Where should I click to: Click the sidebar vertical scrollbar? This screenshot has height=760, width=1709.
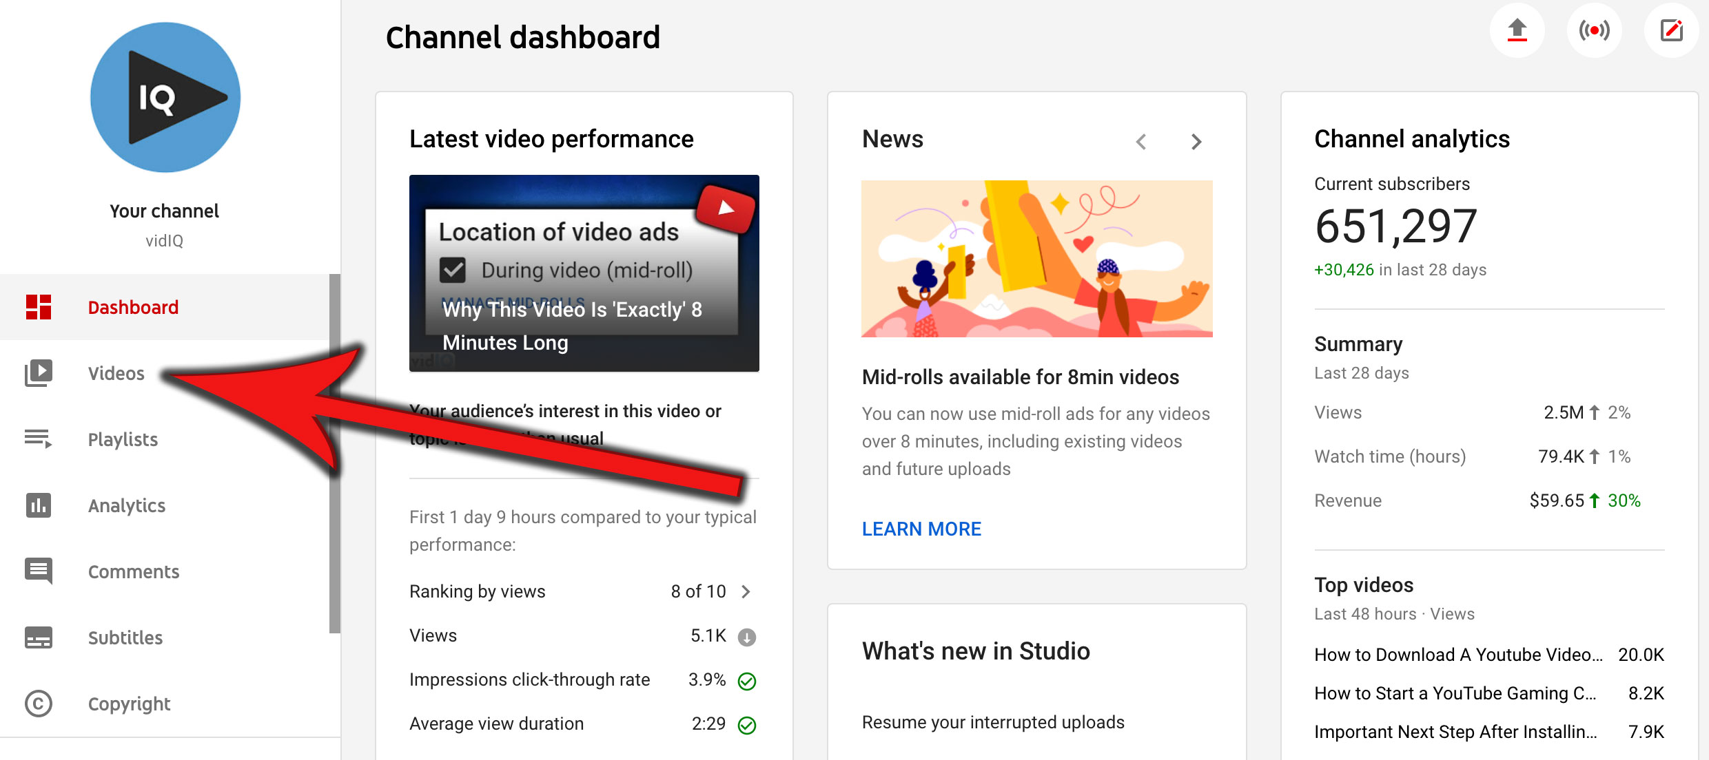[x=335, y=454]
